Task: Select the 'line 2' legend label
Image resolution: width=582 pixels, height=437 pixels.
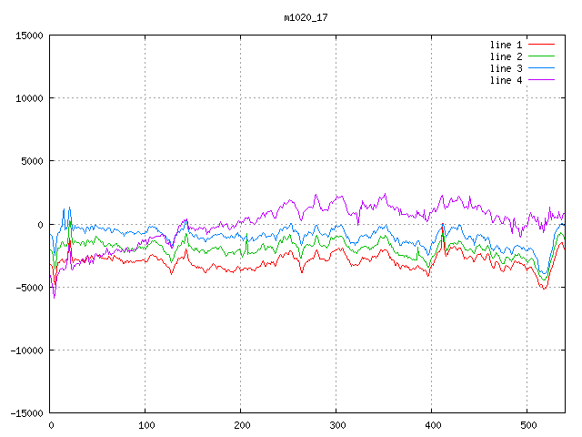Action: click(x=506, y=56)
